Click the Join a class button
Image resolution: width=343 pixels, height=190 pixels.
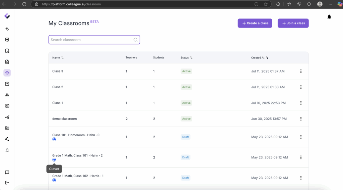coord(293,23)
